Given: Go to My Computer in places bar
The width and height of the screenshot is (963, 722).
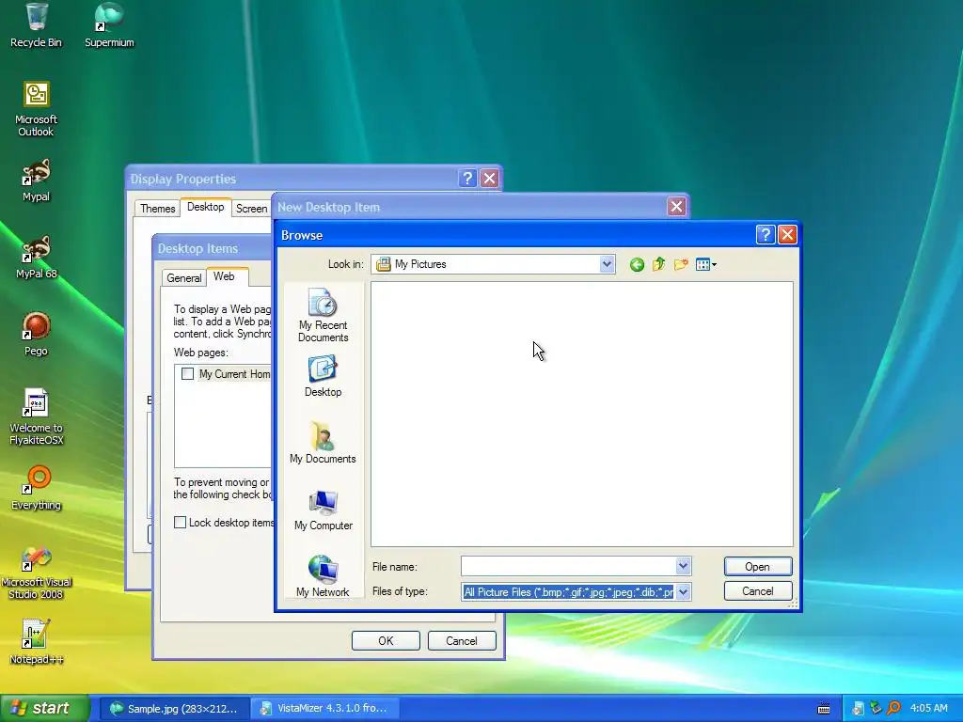Looking at the screenshot, I should tap(324, 510).
